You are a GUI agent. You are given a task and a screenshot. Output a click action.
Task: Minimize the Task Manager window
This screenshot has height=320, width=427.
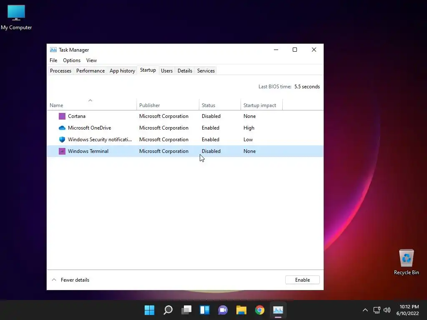276,50
